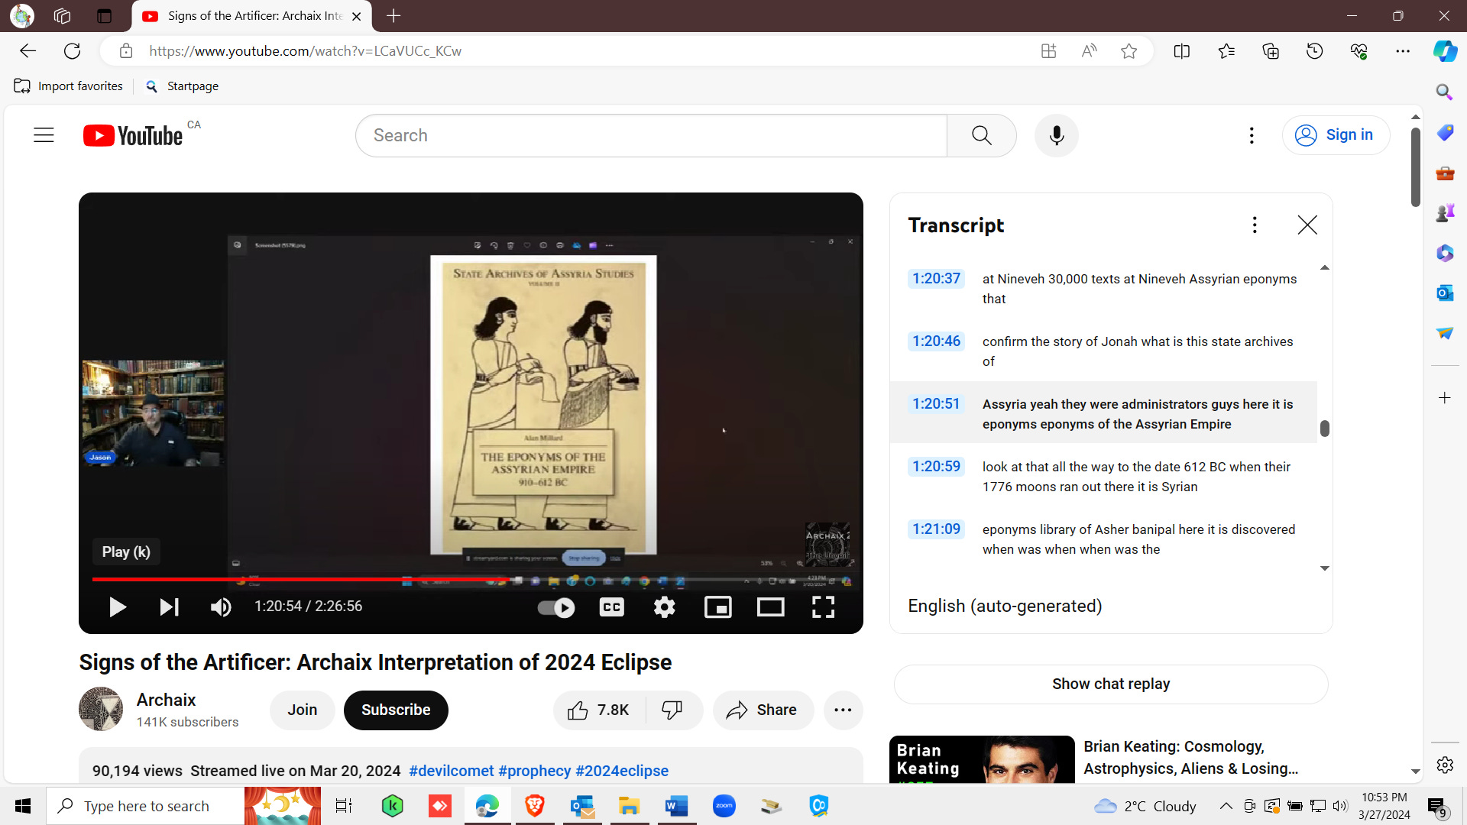The width and height of the screenshot is (1467, 825).
Task: Open new browser tab
Action: 393,16
